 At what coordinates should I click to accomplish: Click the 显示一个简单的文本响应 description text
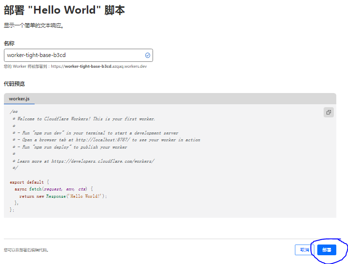pos(34,25)
